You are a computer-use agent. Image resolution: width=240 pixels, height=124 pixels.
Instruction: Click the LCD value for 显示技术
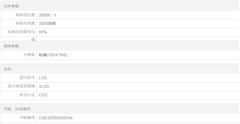click(x=43, y=78)
